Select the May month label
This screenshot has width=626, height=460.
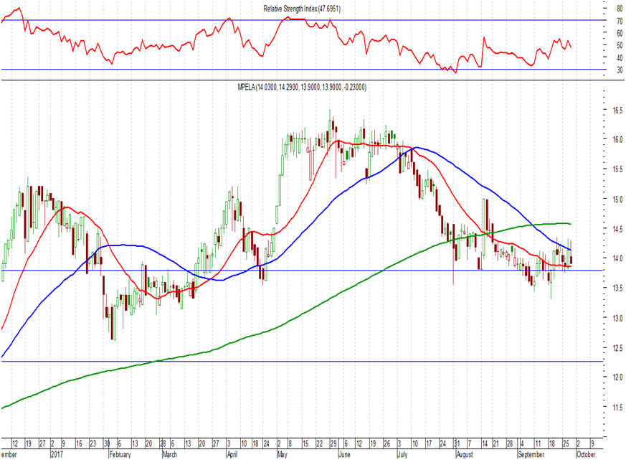283,455
